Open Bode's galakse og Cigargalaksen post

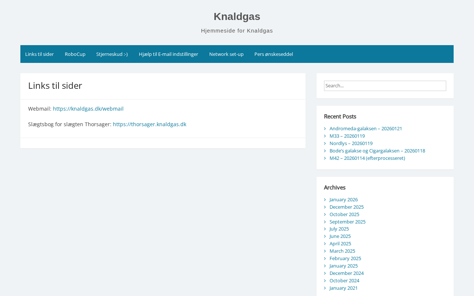pos(377,151)
